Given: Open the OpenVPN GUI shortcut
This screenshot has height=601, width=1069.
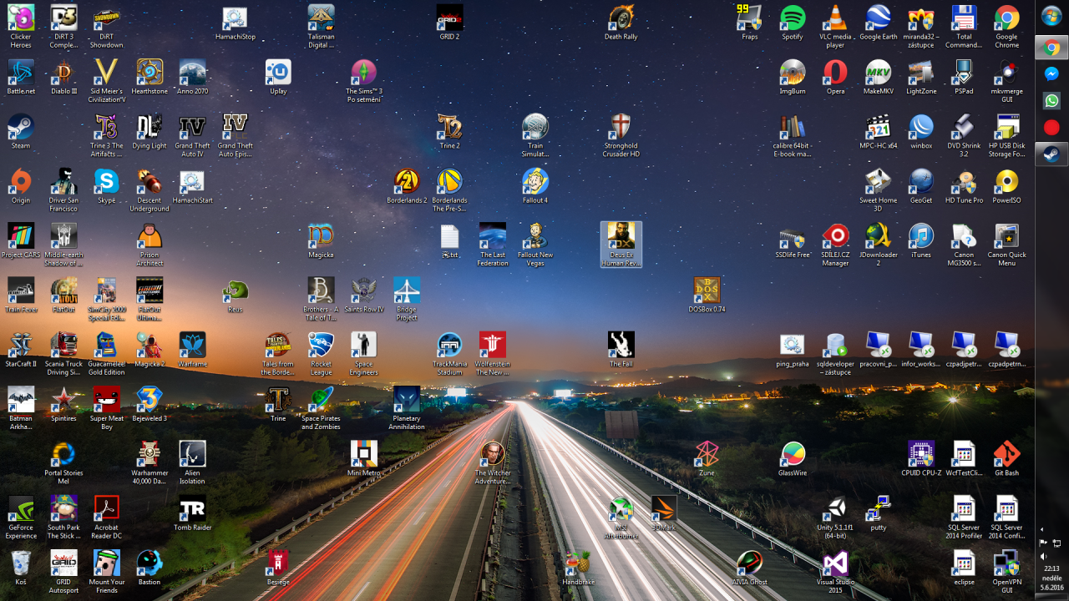Looking at the screenshot, I should [x=1006, y=572].
